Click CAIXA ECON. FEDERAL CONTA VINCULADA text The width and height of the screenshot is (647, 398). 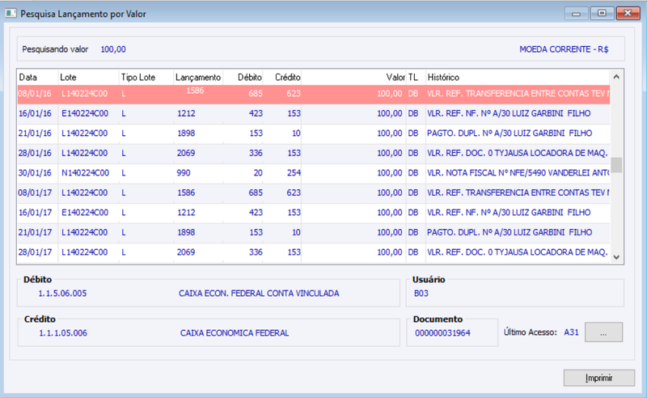click(x=259, y=294)
